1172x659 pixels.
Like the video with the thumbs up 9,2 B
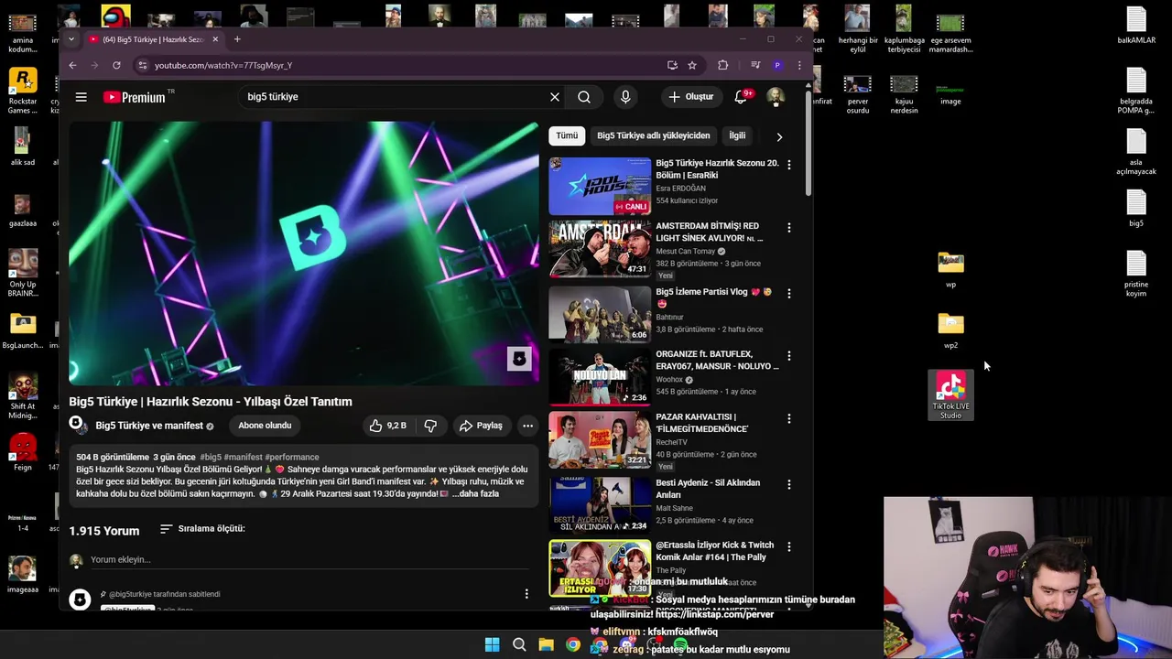(x=386, y=426)
